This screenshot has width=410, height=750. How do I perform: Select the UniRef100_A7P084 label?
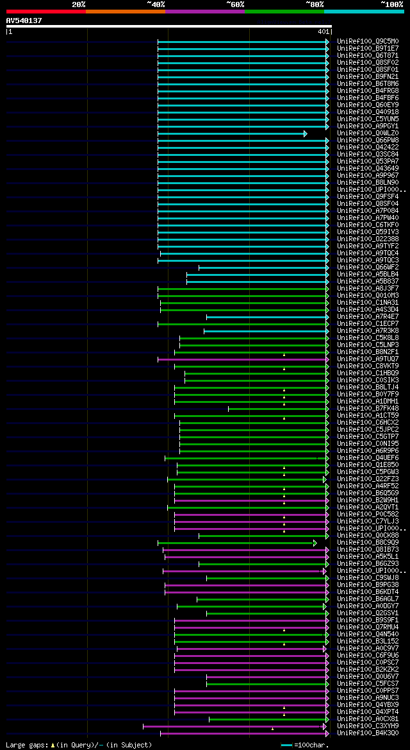coord(368,211)
